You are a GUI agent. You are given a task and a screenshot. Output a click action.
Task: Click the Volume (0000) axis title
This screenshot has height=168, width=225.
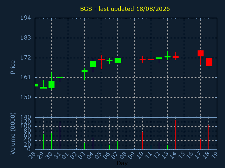click(x=13, y=134)
